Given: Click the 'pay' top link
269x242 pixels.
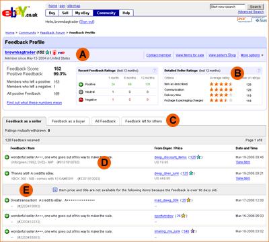Looking at the screenshot, I should point(63,6).
